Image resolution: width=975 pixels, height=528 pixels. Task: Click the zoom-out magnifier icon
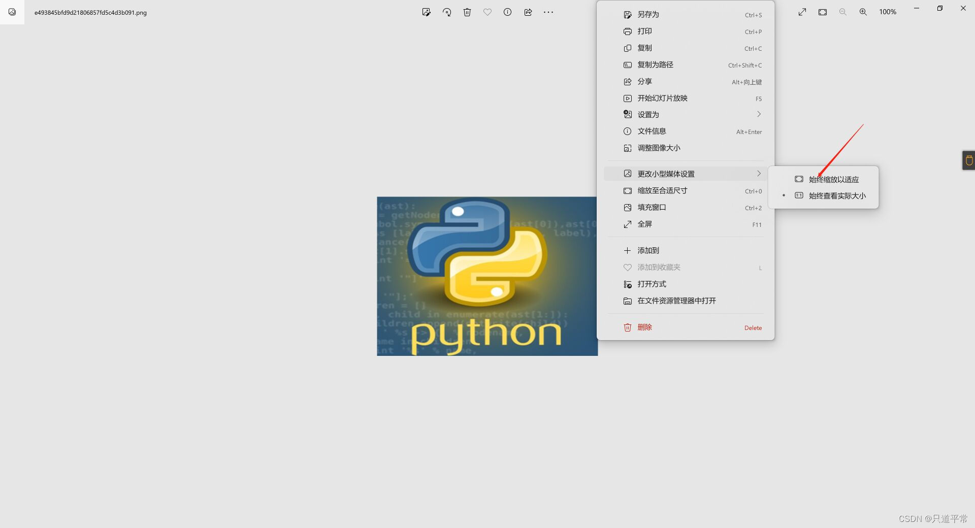[843, 12]
